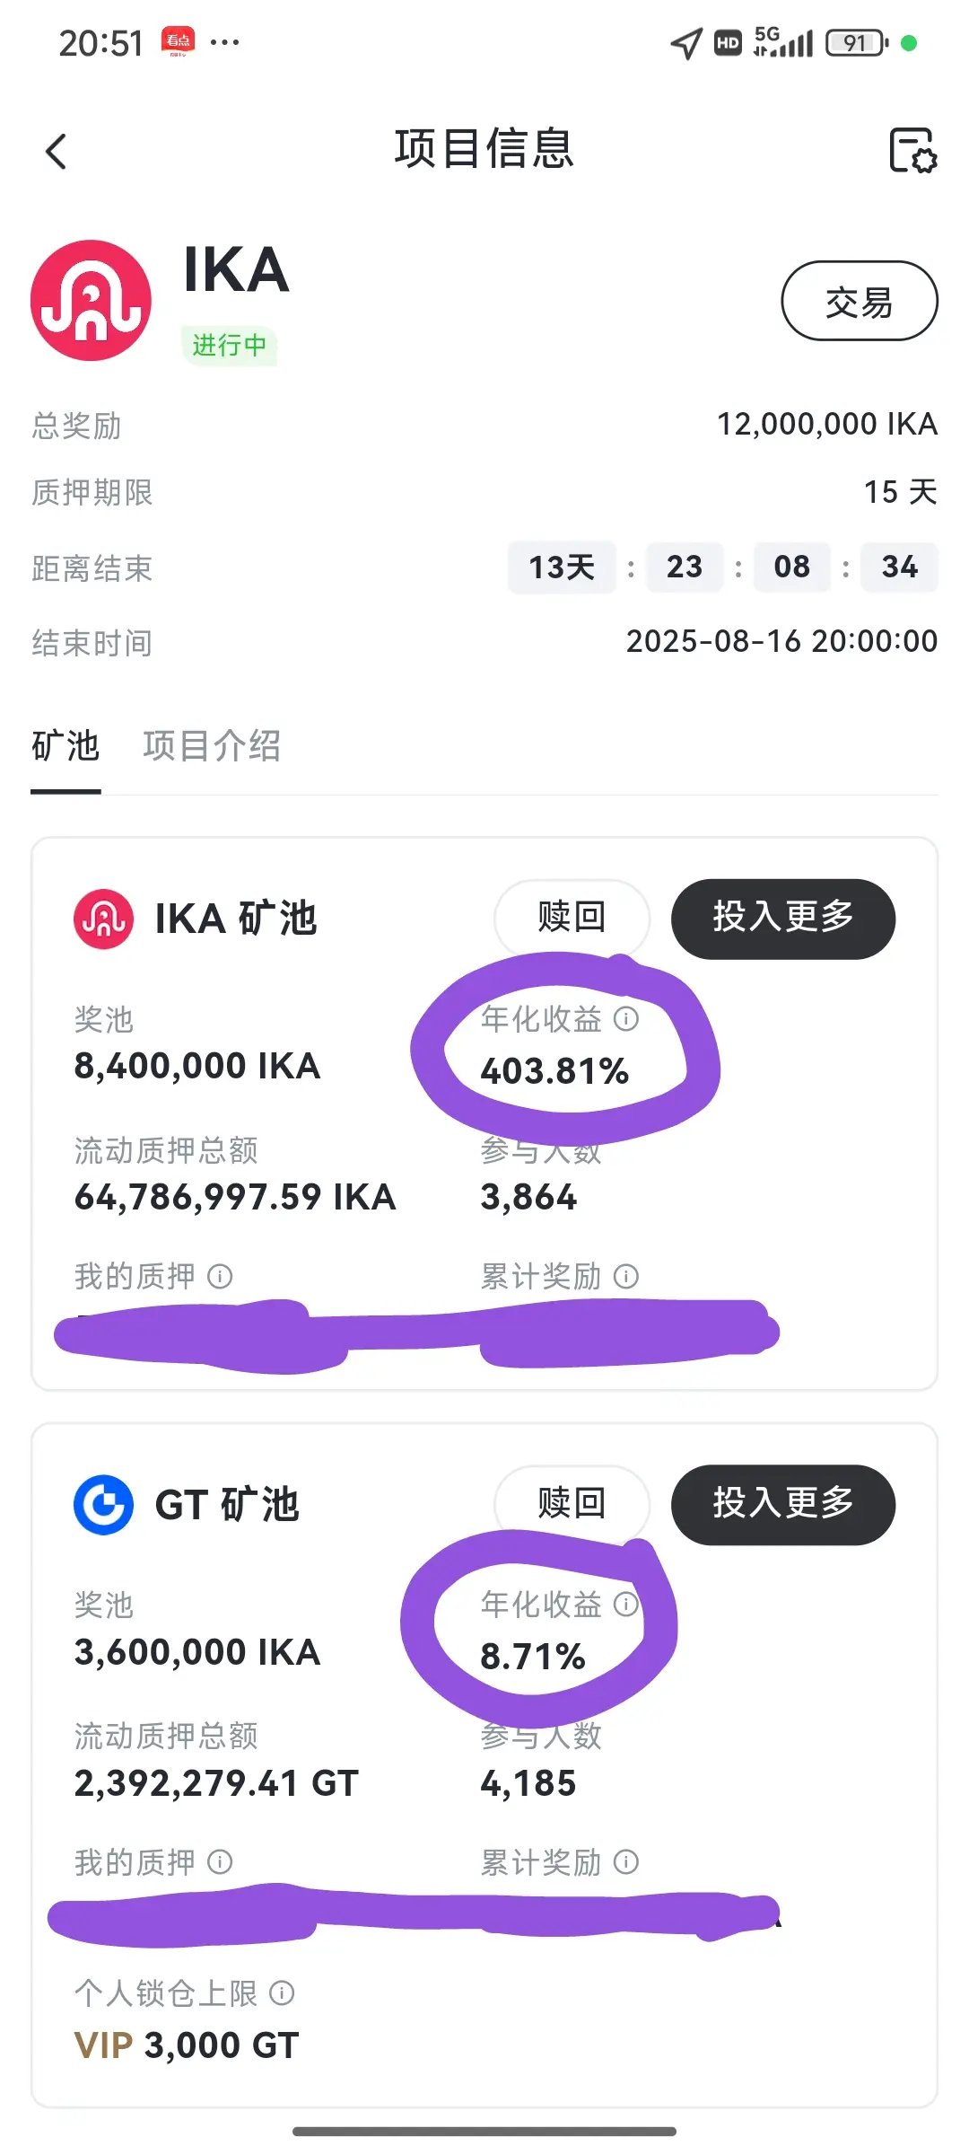Viewport: 969px width, 2155px height.
Task: Tap 投入更多 in the GT pool
Action: [783, 1505]
